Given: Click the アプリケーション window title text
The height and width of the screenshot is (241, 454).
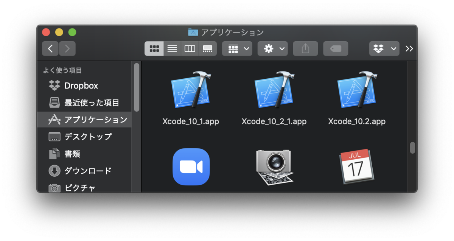Looking at the screenshot, I should (x=232, y=32).
